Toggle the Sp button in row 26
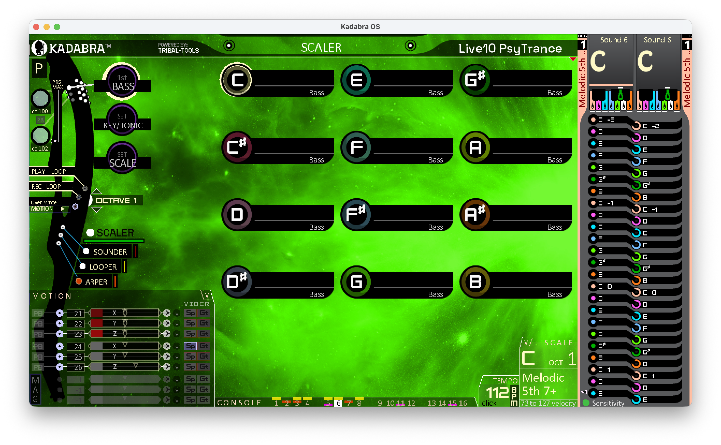The image size is (721, 445). [x=190, y=367]
